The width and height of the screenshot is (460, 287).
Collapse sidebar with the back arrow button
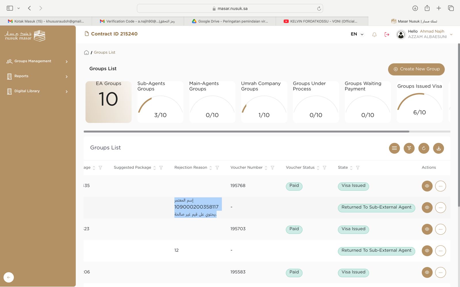[x=9, y=277]
